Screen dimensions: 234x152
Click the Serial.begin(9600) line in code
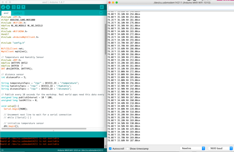pos(15,109)
